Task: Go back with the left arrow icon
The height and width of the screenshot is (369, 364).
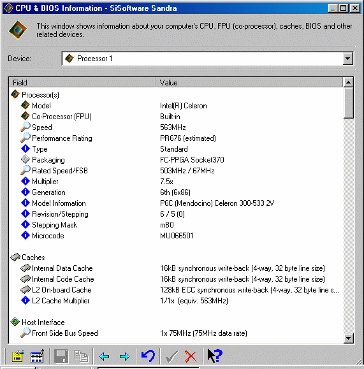Action: click(105, 356)
